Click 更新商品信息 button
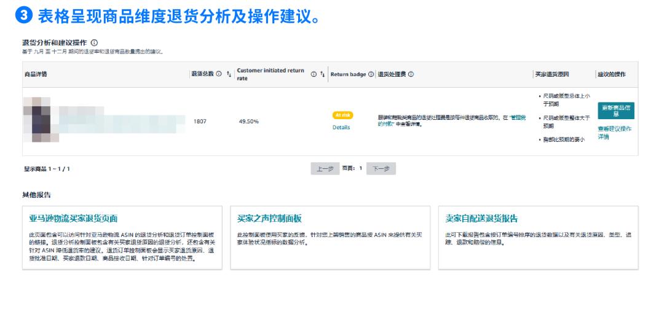This screenshot has height=312, width=664. (x=615, y=111)
